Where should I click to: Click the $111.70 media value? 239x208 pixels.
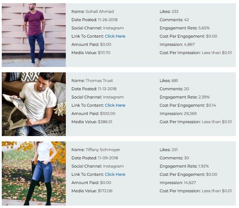pos(104,53)
